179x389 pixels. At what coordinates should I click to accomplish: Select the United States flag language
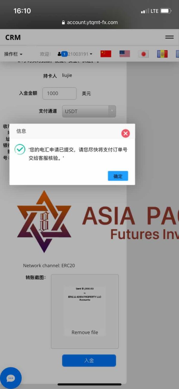pyautogui.click(x=125, y=54)
